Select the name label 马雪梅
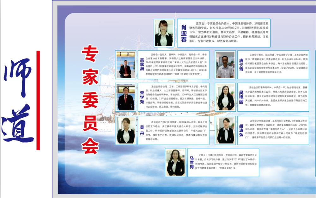The height and width of the screenshot is (198, 316). [191, 163]
